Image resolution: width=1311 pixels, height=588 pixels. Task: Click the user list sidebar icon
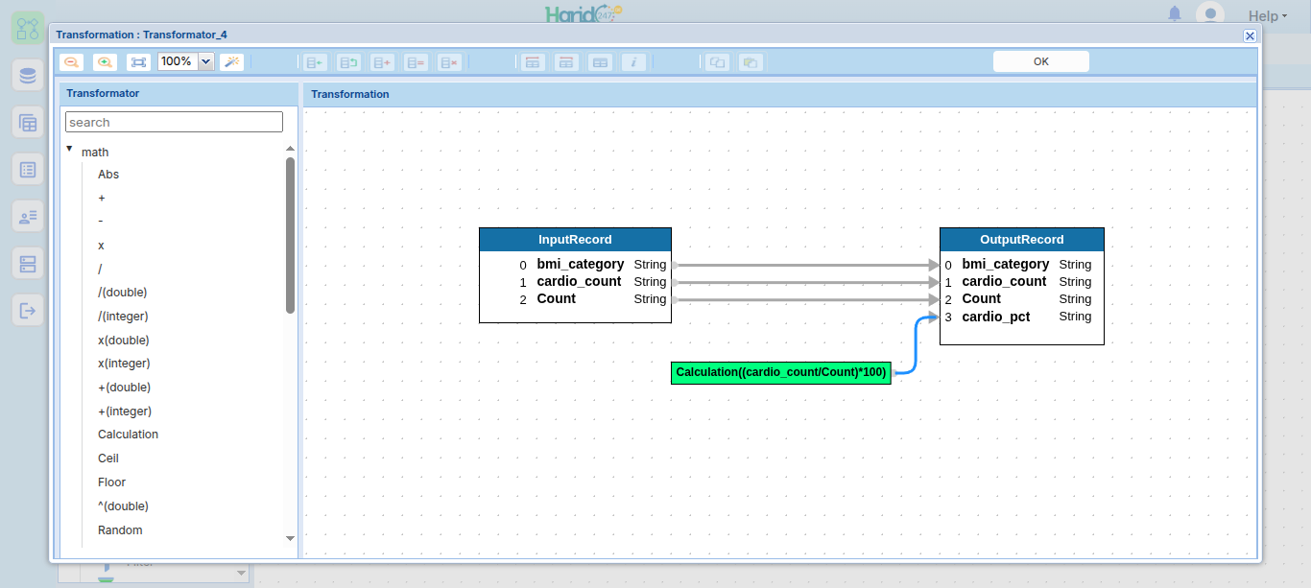click(x=28, y=217)
